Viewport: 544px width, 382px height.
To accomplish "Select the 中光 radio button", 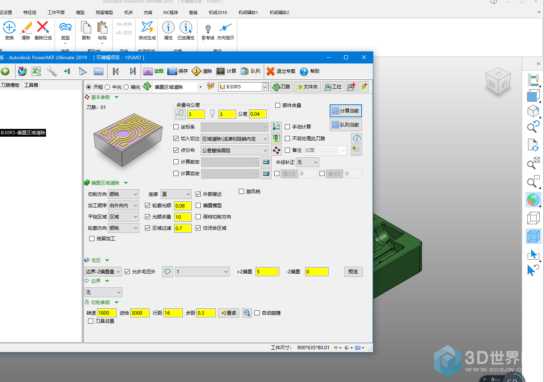I will pyautogui.click(x=108, y=87).
